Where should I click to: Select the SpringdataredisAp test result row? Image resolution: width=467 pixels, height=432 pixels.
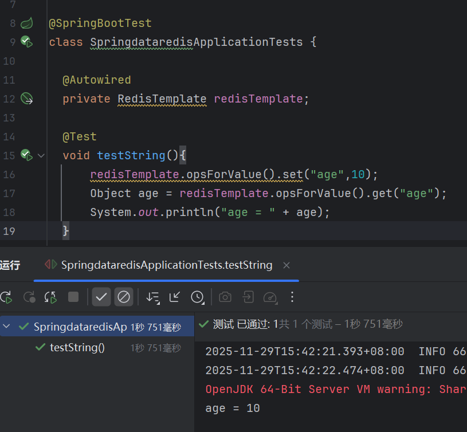click(x=97, y=327)
